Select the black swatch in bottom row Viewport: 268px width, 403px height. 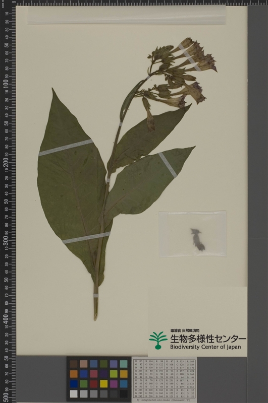click(x=124, y=394)
